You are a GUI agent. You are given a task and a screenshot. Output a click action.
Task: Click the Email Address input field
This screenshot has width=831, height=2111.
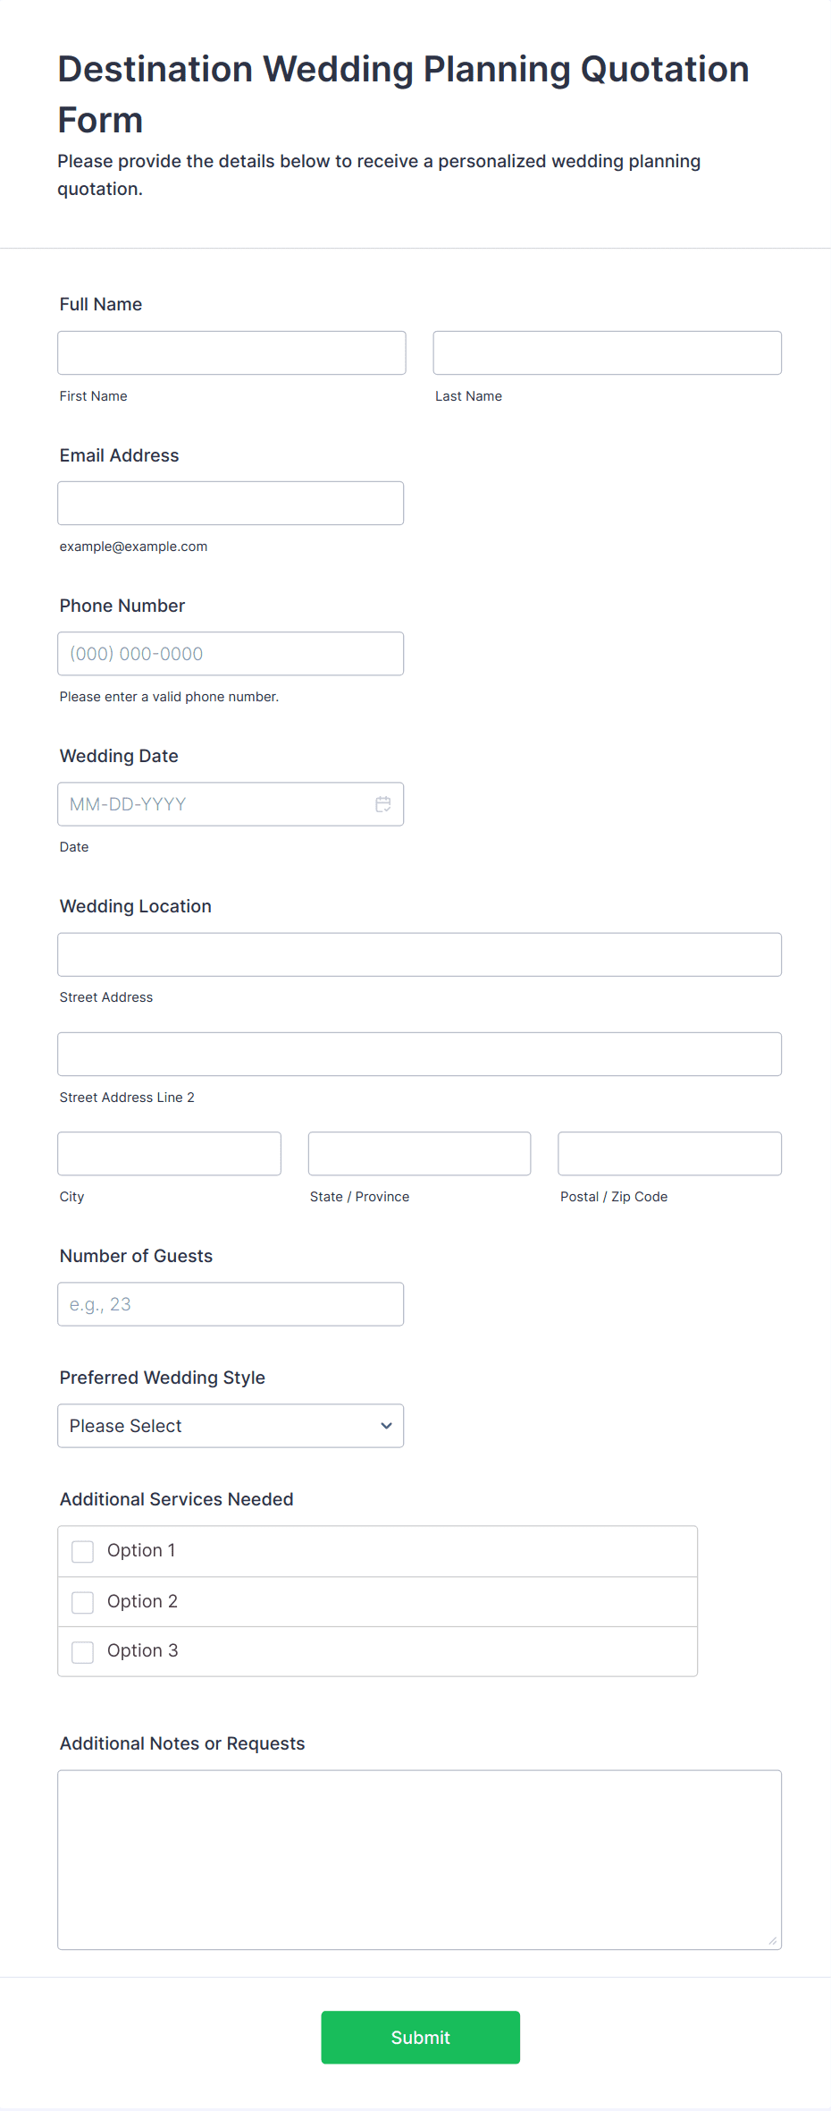(230, 503)
